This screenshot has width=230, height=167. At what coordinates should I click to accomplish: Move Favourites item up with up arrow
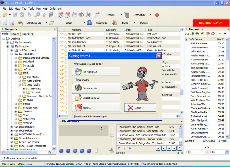(x=220, y=34)
